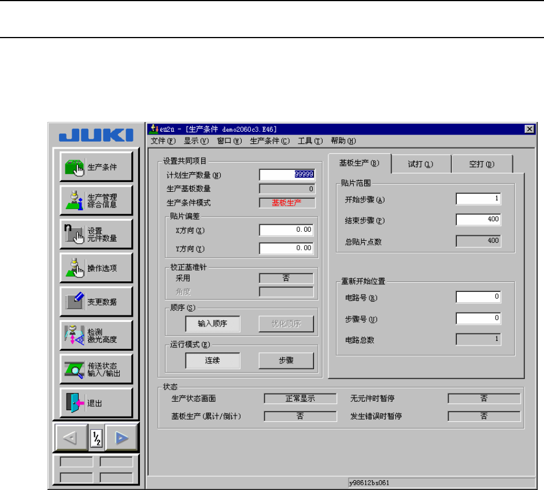Image resolution: width=544 pixels, height=490 pixels.
Task: Launch 检测激光高度 from the sidebar
Action: click(96, 335)
